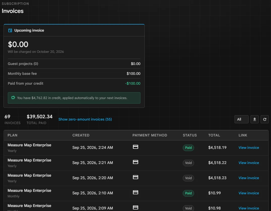271x211 pixels.
Task: Click the STATUS column header
Action: coord(190,135)
